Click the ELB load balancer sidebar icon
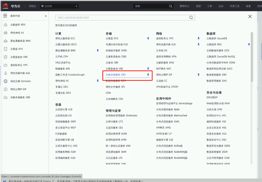Image resolution: width=262 pixels, height=182 pixels. click(6, 73)
